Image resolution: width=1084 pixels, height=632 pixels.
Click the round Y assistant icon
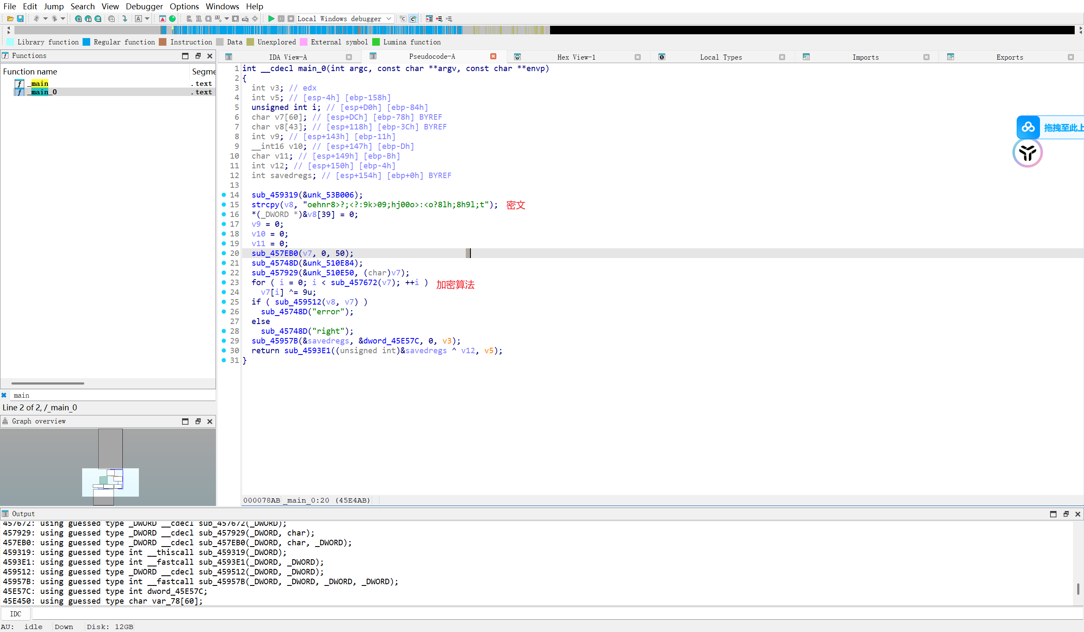click(x=1027, y=153)
